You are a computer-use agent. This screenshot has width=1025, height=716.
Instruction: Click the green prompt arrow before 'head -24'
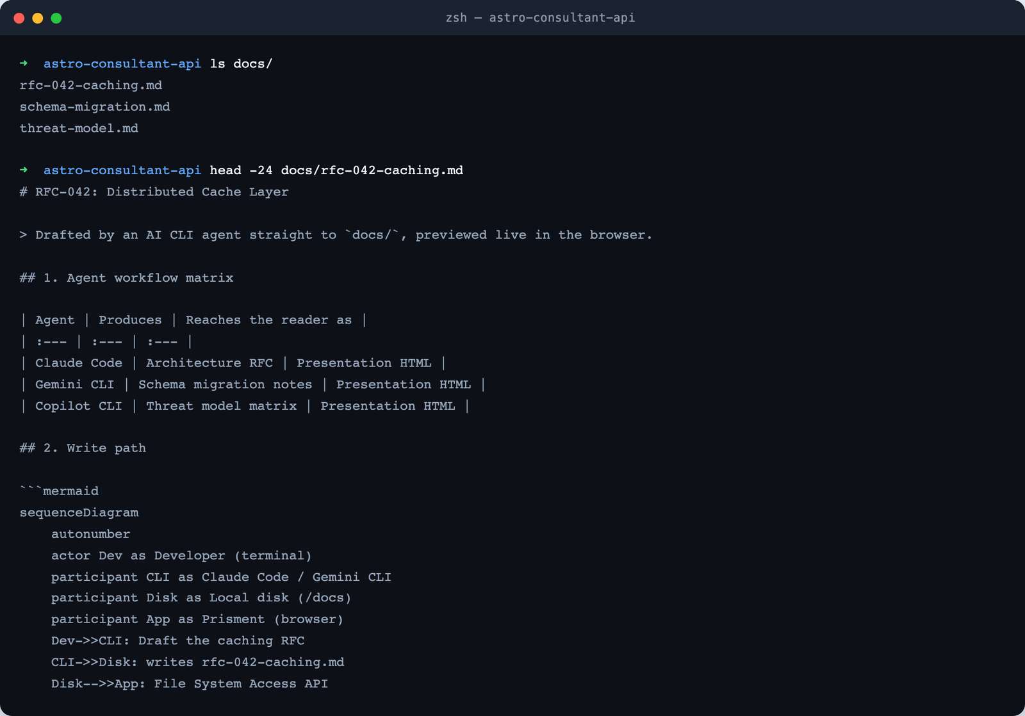(24, 170)
